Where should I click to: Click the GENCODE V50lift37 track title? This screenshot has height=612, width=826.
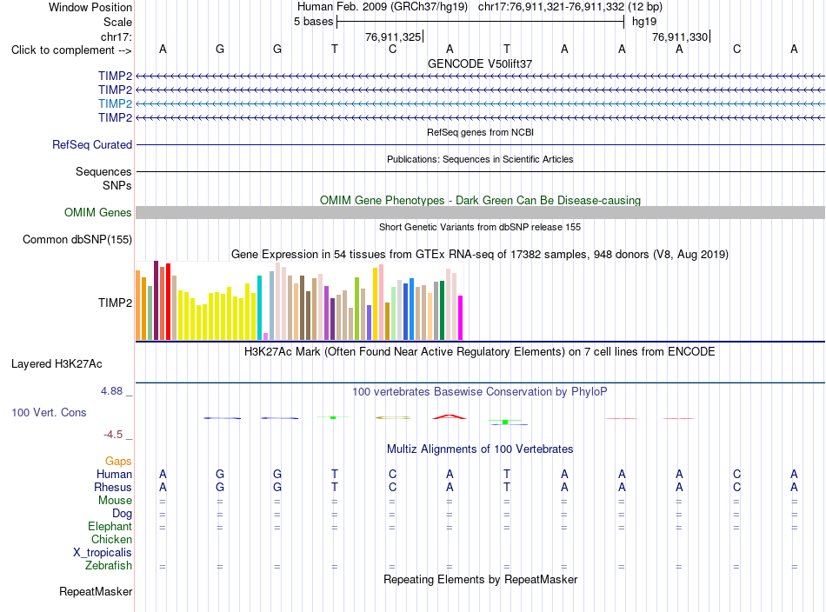point(480,63)
